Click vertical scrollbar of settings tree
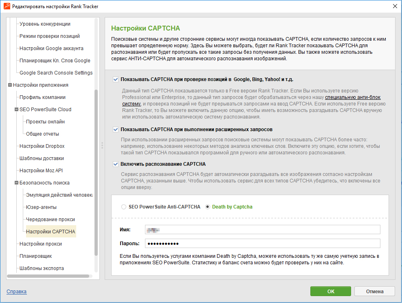Screen dimensions: 402x303 tap(96, 173)
